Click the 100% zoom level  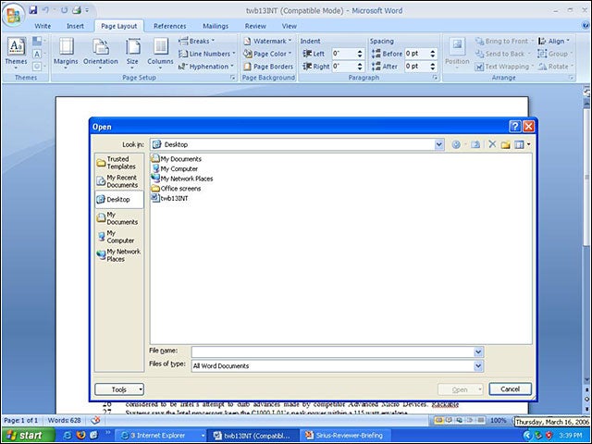coord(498,420)
